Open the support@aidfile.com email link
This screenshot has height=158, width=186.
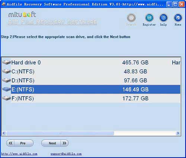[66, 154]
